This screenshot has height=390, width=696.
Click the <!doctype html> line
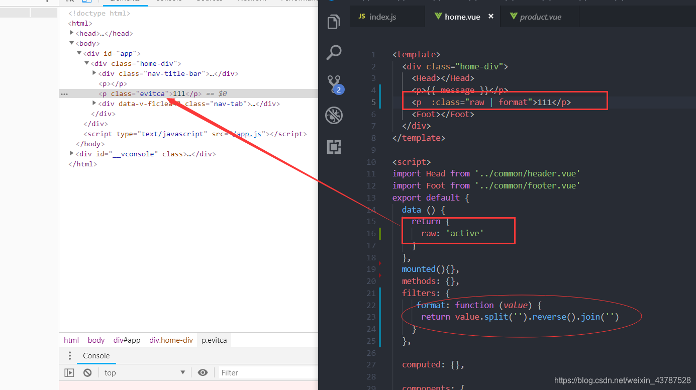point(100,13)
